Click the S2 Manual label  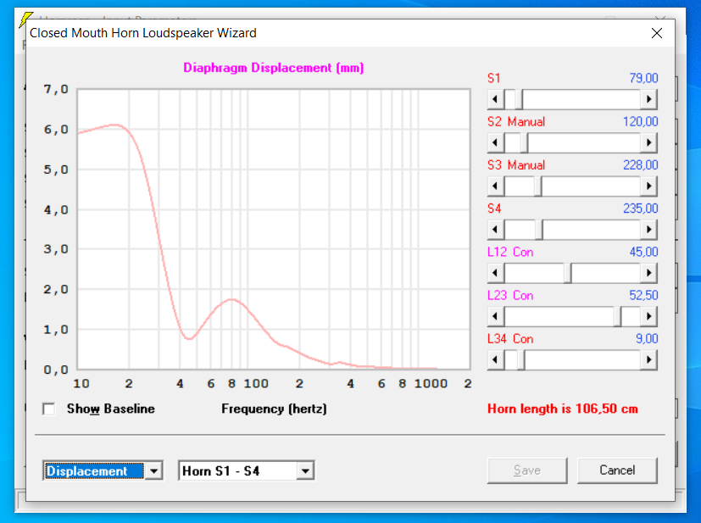516,121
